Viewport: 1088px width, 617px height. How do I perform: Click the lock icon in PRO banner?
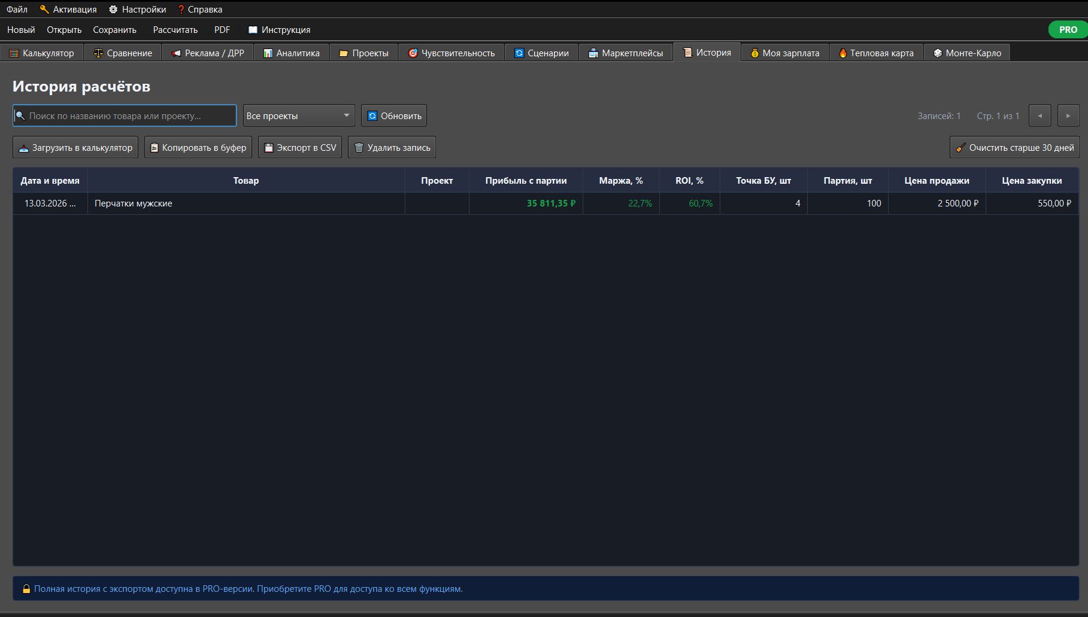(26, 589)
